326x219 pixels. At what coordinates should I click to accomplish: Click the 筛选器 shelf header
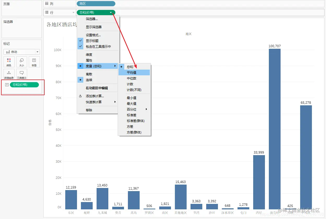tap(8, 22)
